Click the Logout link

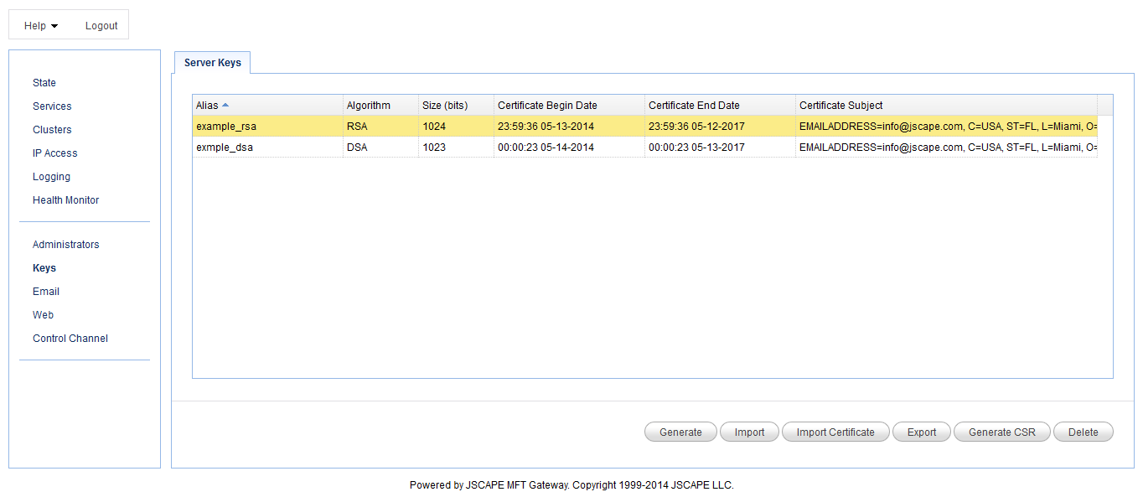click(x=101, y=26)
